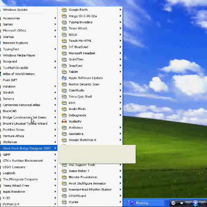Expand the TuxMathScrabble submenu arrow
The height and width of the screenshot is (207, 207).
coord(55,67)
